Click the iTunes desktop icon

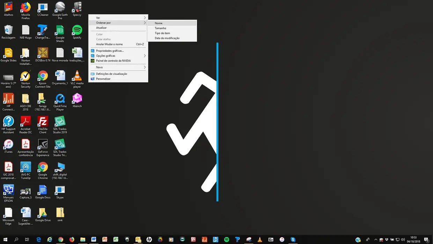8,145
